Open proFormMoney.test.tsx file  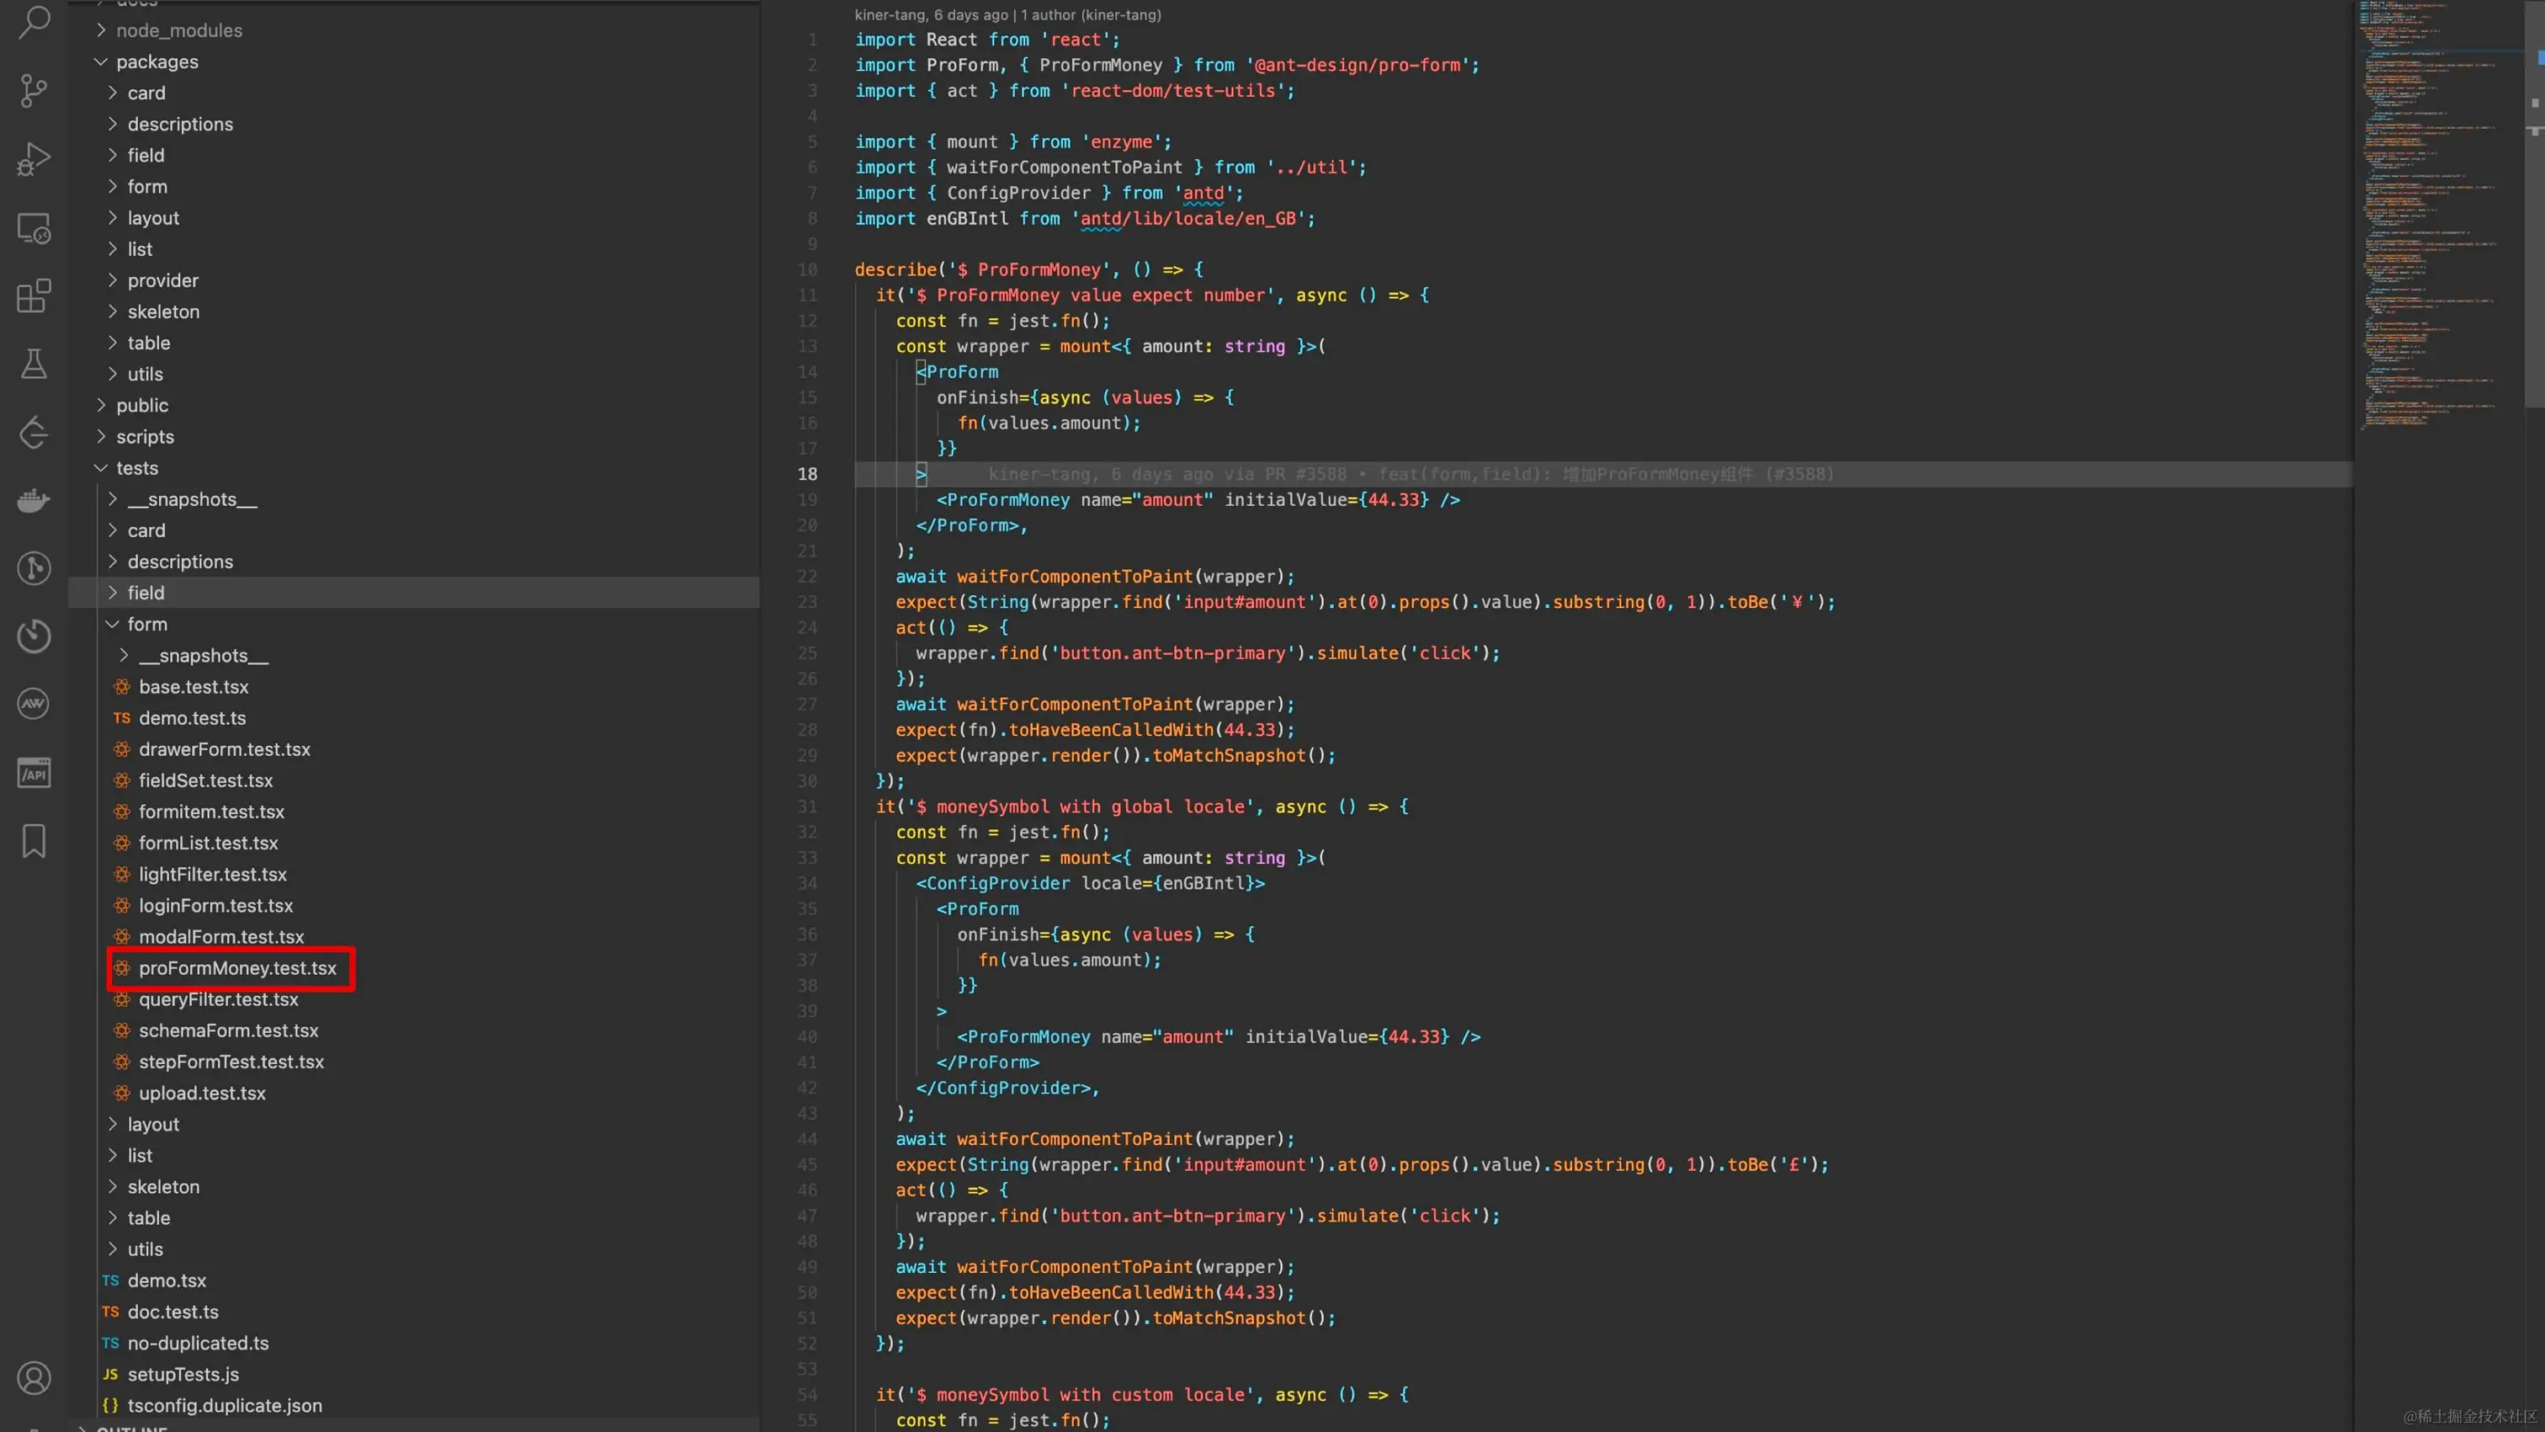point(237,968)
